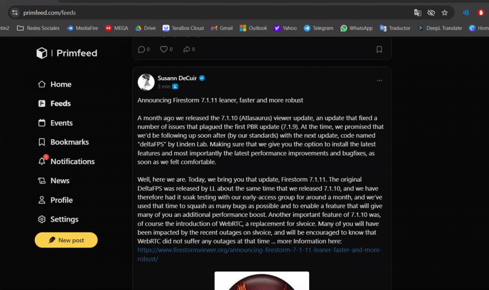The height and width of the screenshot is (290, 489).
Task: Bookmark the top post using the bookmark icon
Action: pyautogui.click(x=379, y=49)
